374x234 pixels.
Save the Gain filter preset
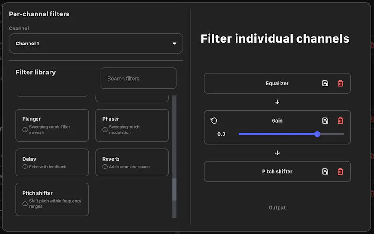325,121
